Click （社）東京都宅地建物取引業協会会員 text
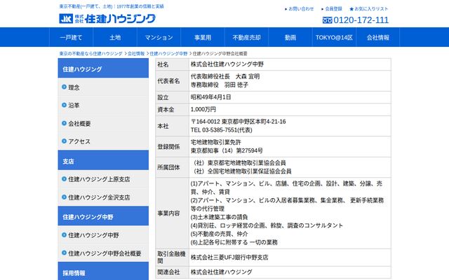The image size is (449, 280). point(239,163)
